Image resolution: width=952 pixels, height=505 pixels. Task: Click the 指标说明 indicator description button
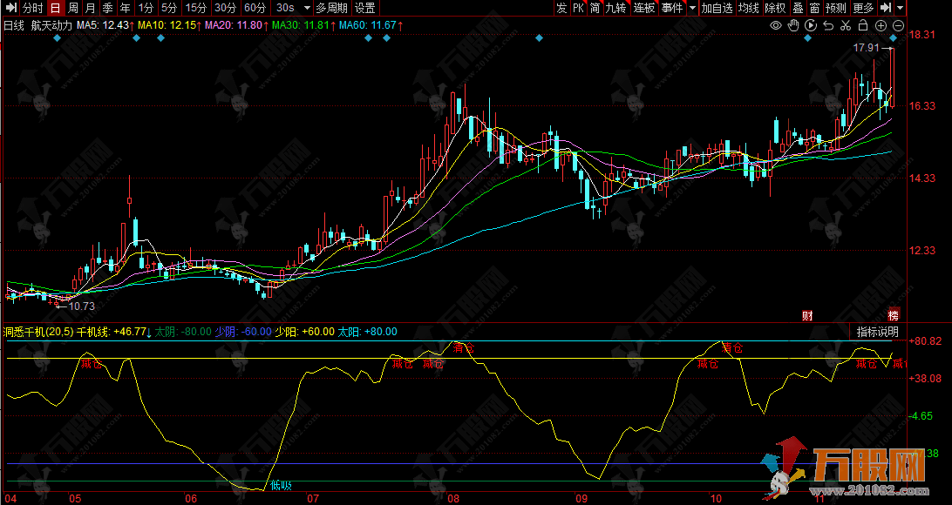876,332
